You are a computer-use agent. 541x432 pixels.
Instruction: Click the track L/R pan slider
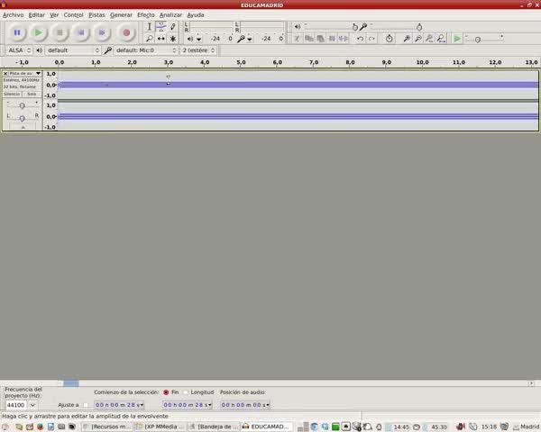22,118
